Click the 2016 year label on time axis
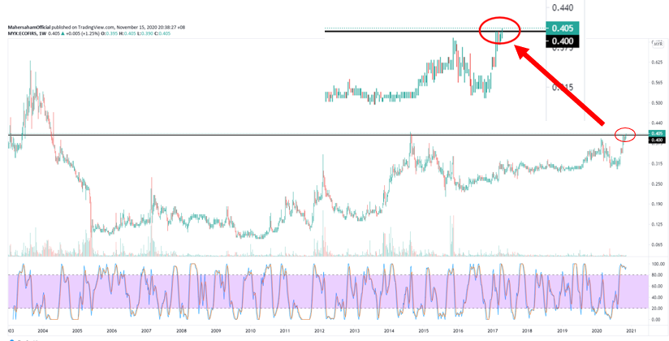Image resolution: width=669 pixels, height=341 pixels. pos(458,330)
